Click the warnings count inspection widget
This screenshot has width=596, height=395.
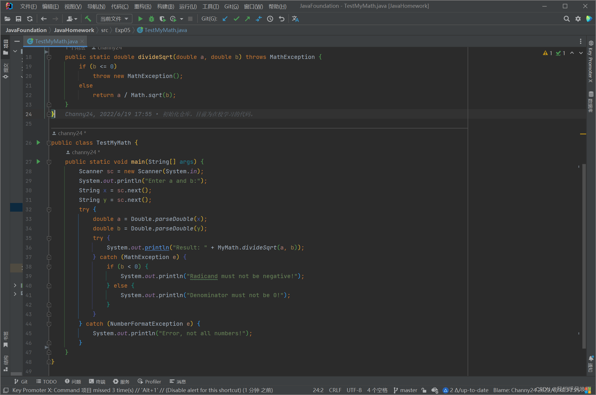click(548, 53)
